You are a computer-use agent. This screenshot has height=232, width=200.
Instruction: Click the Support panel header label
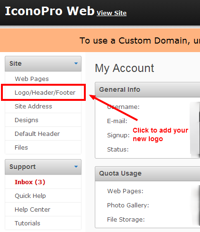(x=23, y=167)
